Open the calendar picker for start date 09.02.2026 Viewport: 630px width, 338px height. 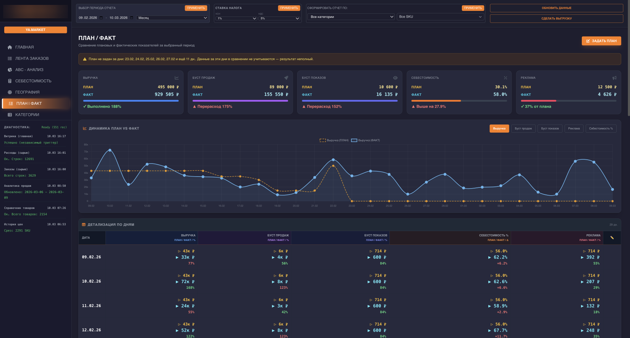(101, 18)
